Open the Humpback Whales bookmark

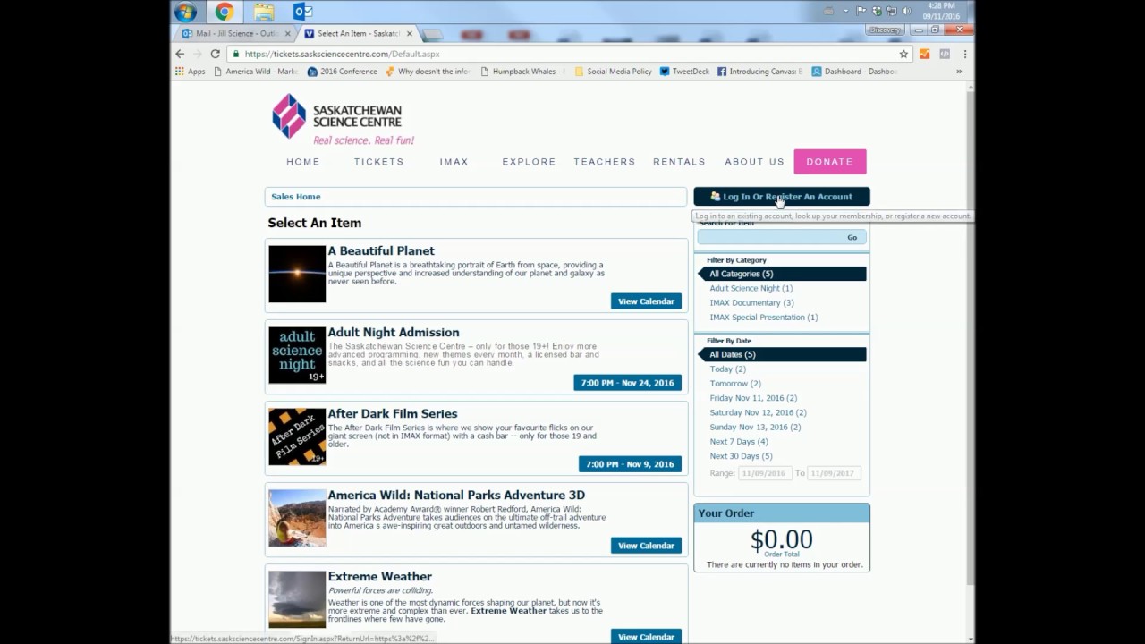[523, 72]
